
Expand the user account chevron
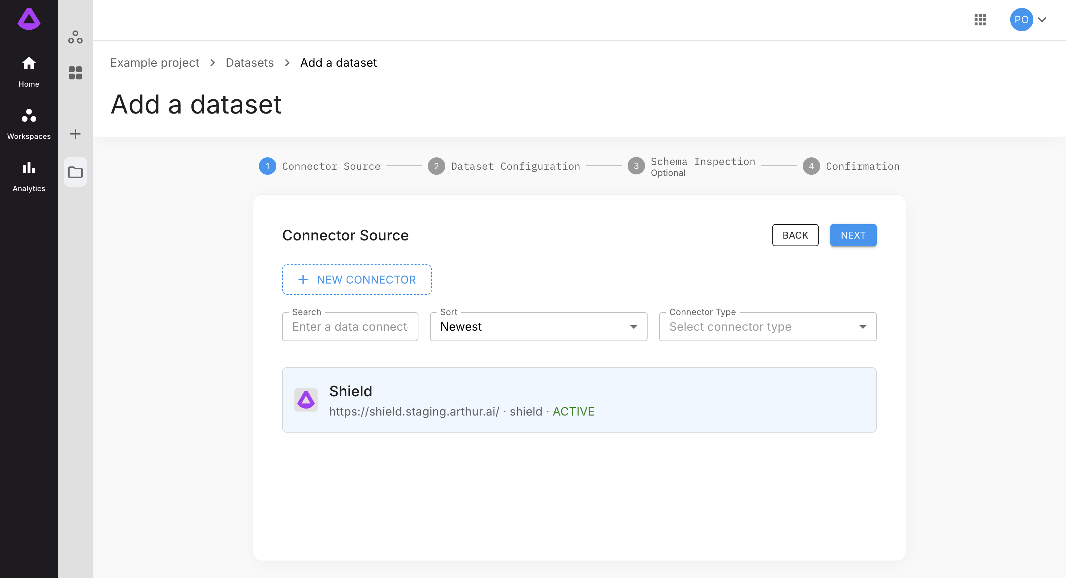[1042, 20]
